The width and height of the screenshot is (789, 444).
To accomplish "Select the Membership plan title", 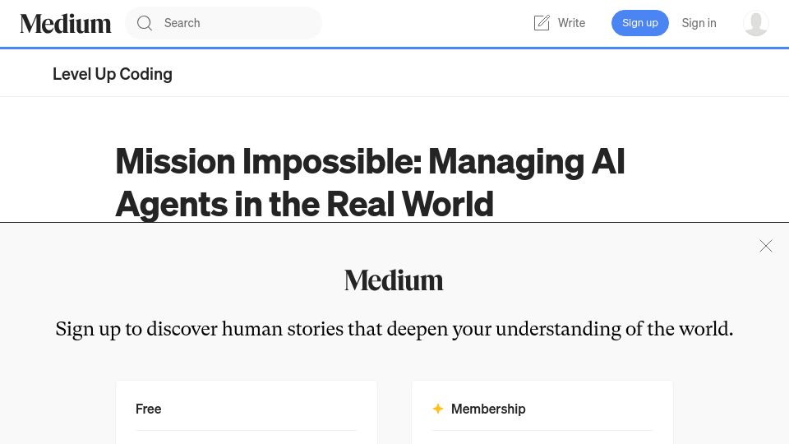I will point(488,409).
